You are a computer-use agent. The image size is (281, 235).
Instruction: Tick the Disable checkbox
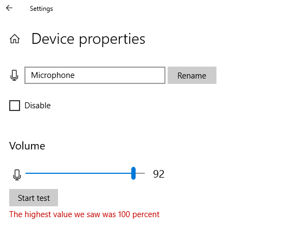[x=15, y=106]
